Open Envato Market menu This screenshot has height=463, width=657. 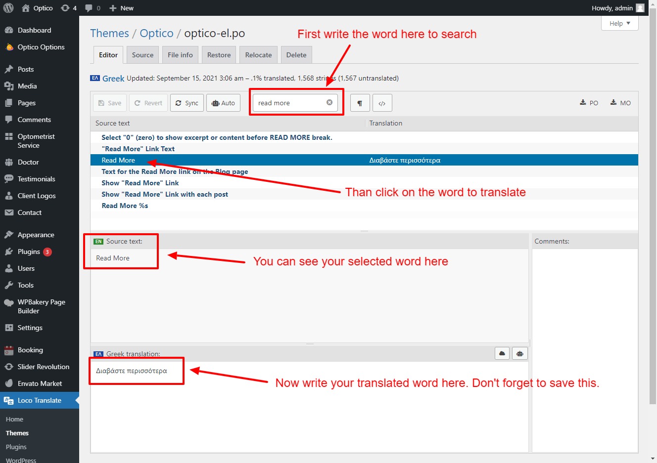(40, 383)
